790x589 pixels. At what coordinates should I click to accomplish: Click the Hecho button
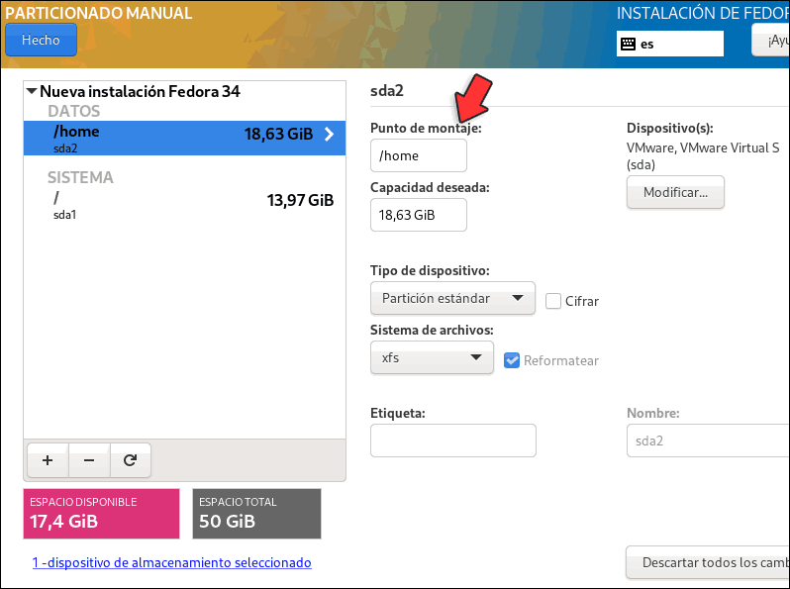pyautogui.click(x=41, y=40)
